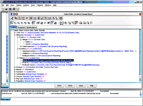Image resolution: width=143 pixels, height=106 pixels.
Task: Click the Help button below the outline
Action: click(92, 85)
